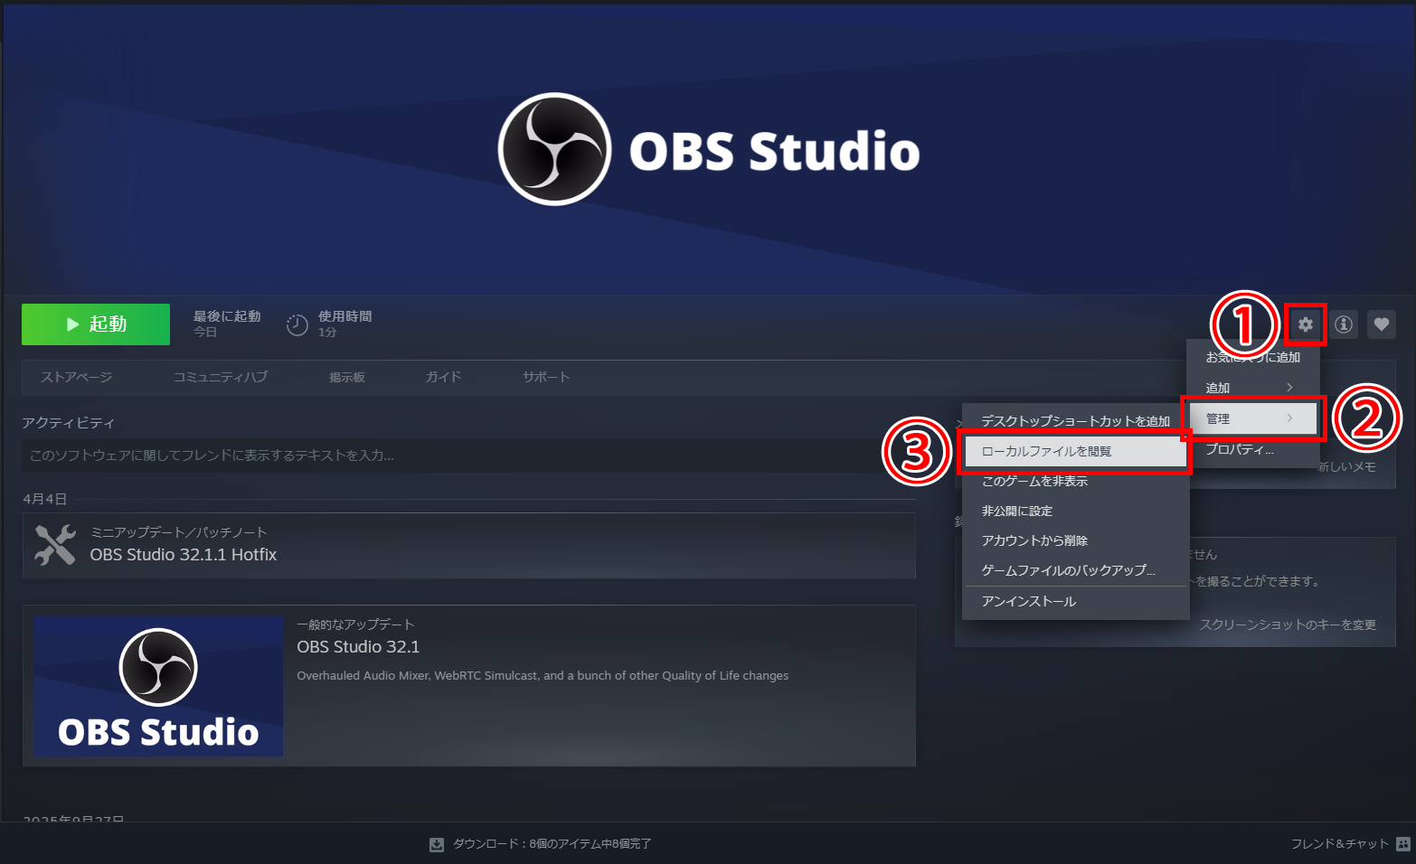Click the Overhauled Audio Mixer description text

click(543, 676)
